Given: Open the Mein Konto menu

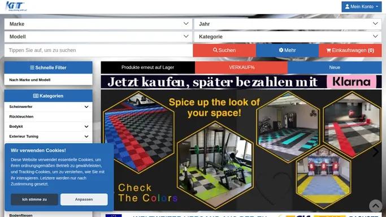Looking at the screenshot, I should pyautogui.click(x=361, y=7).
